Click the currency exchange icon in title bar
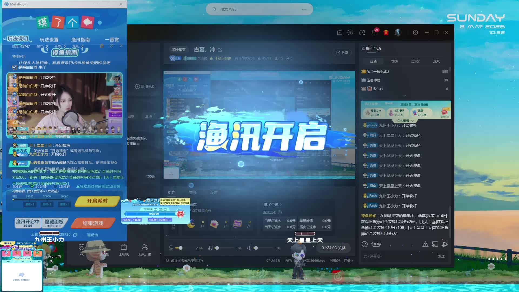 point(350,32)
